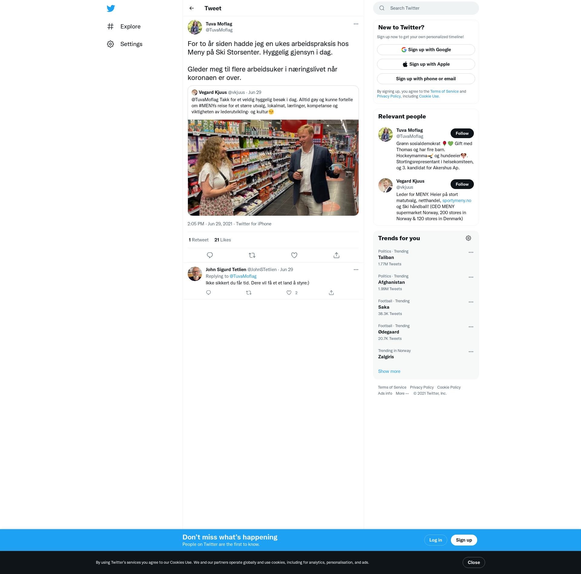The image size is (581, 574).
Task: Open the Privacy Policy link in signup text
Action: click(x=389, y=96)
